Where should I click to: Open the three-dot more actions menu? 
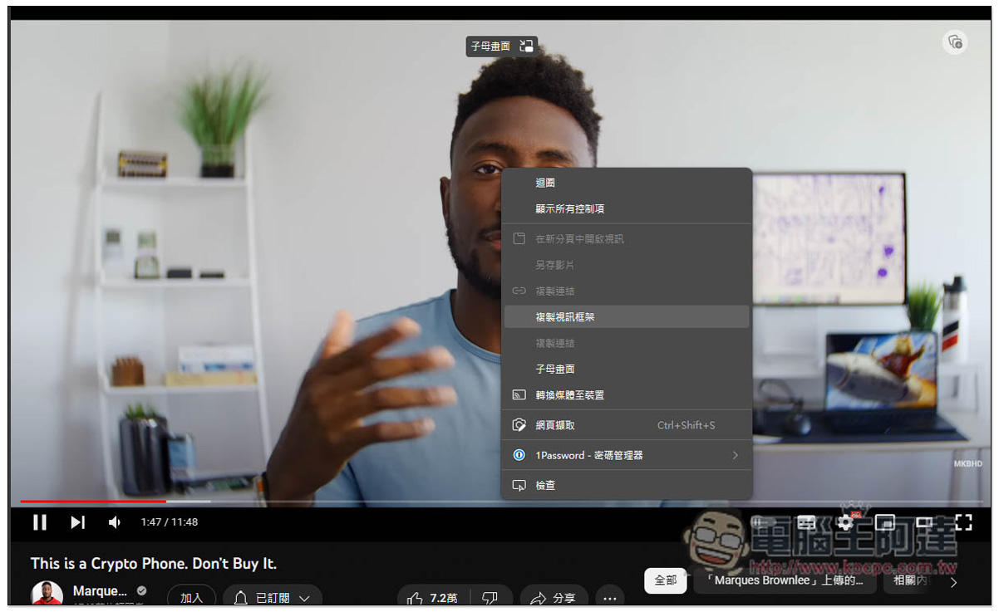[x=609, y=598]
